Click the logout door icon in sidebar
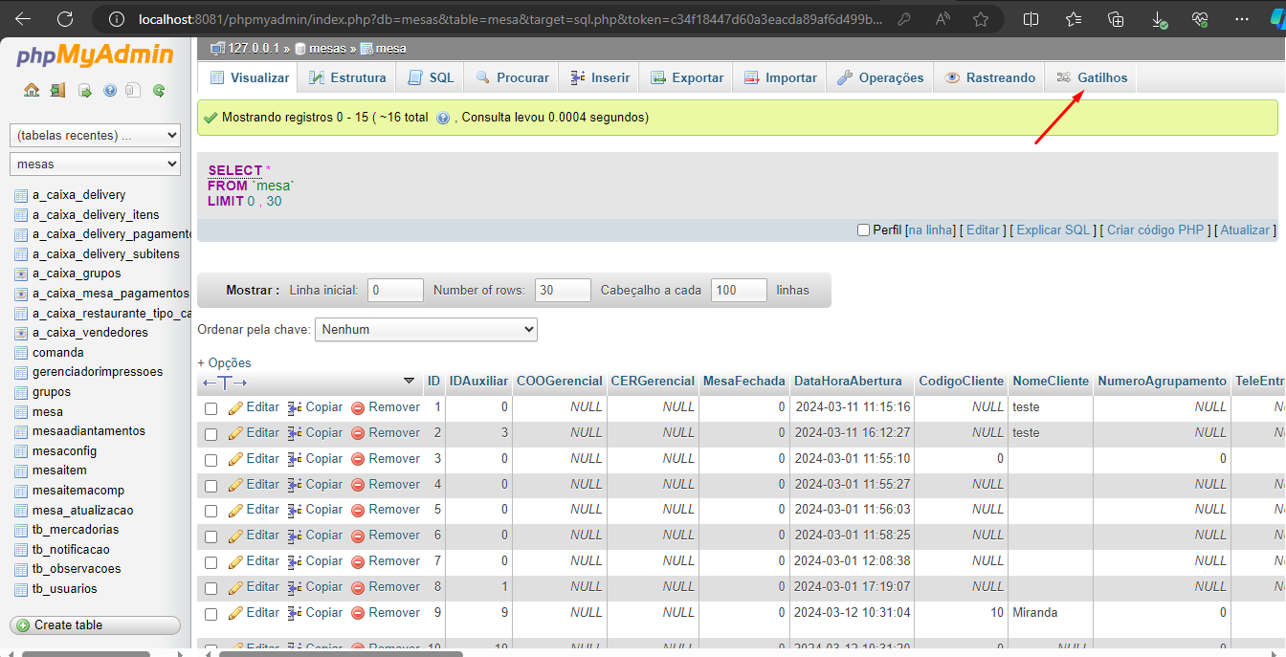Screen dimensions: 1286x657 click(57, 91)
